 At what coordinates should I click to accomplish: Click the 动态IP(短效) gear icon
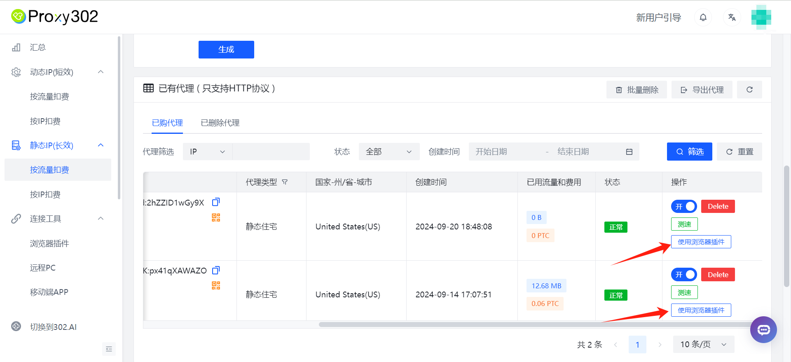click(16, 72)
